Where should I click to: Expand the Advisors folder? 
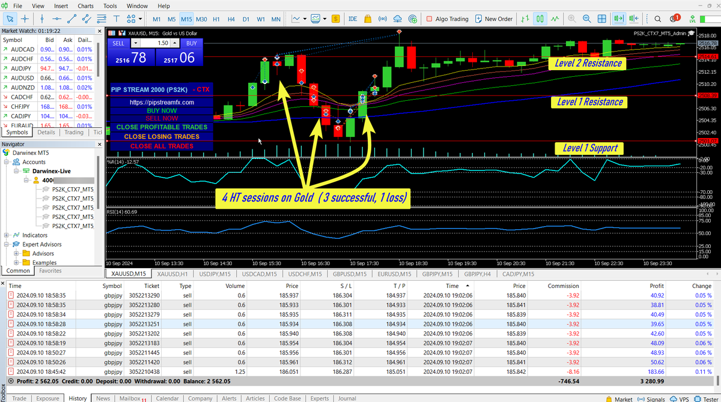point(16,253)
